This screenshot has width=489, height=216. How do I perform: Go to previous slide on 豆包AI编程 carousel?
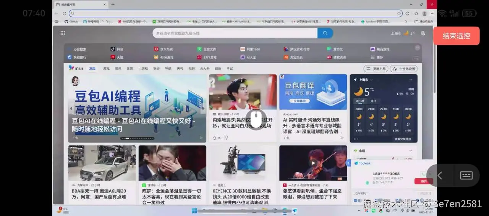pyautogui.click(x=71, y=108)
